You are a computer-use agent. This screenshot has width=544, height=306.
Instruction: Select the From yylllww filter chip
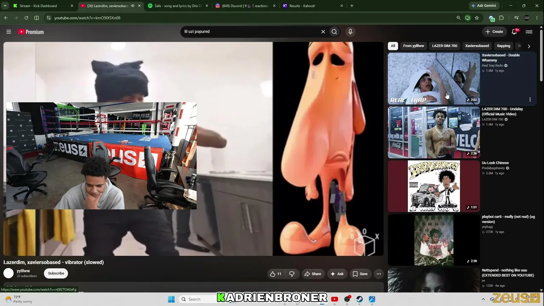[x=414, y=46]
